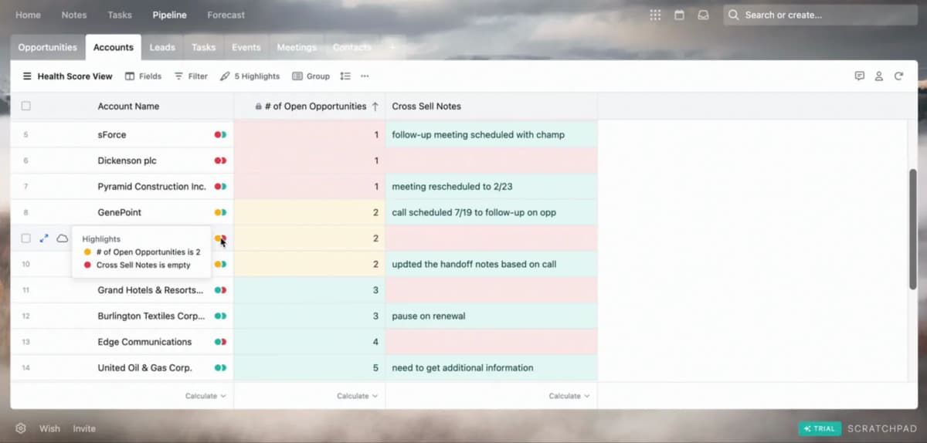The image size is (927, 443).
Task: Click the Search or create field
Action: pyautogui.click(x=820, y=15)
